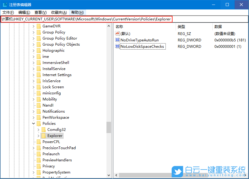Expand the GameDVR tree node

pos(33,26)
